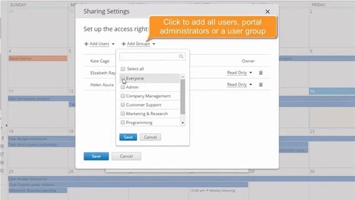Open the Weekly Meeting calendar event

212,191
